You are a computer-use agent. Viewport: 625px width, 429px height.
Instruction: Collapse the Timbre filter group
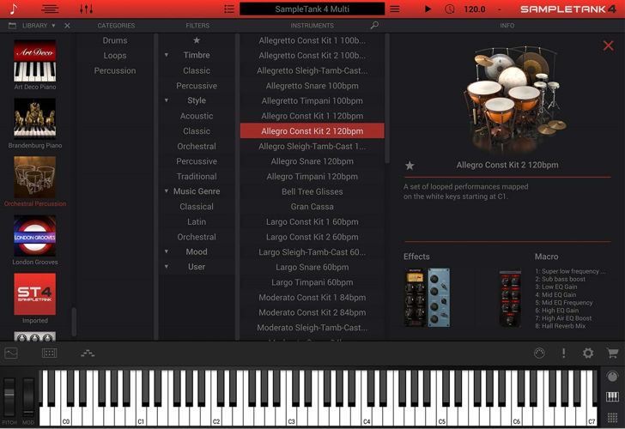pyautogui.click(x=167, y=56)
